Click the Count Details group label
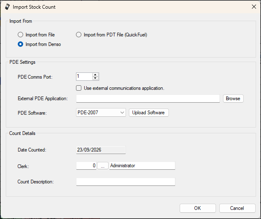Viewport: 261px width, 219px height. tap(22, 133)
